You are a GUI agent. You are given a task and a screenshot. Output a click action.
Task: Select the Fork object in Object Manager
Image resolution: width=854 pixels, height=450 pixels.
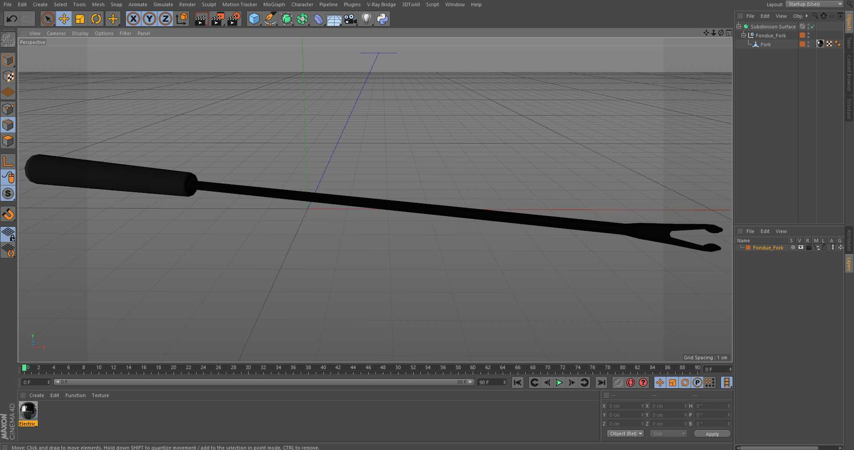pyautogui.click(x=765, y=44)
